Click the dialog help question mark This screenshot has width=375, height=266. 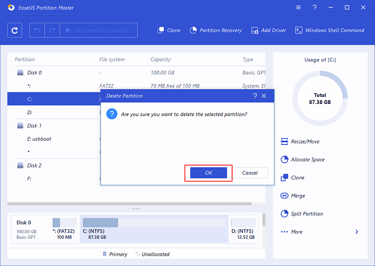click(x=255, y=96)
